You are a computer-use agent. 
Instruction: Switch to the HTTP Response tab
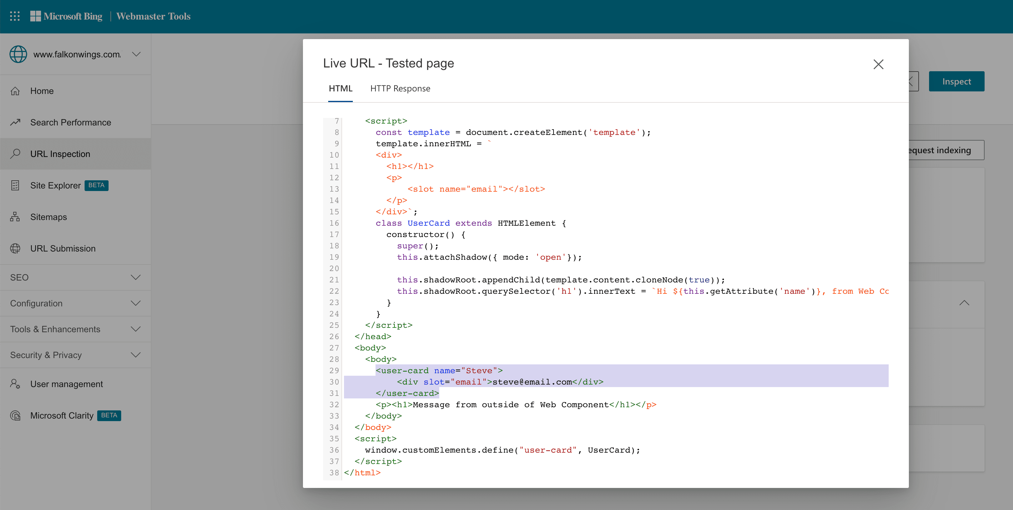tap(400, 89)
